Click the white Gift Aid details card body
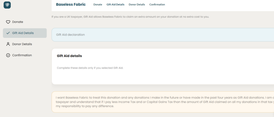The width and height of the screenshot is (274, 117). pyautogui.click(x=163, y=66)
